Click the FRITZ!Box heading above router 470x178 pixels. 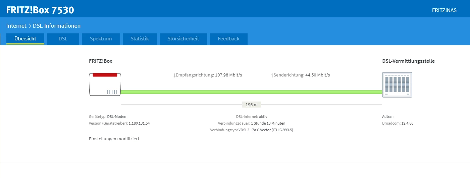101,61
